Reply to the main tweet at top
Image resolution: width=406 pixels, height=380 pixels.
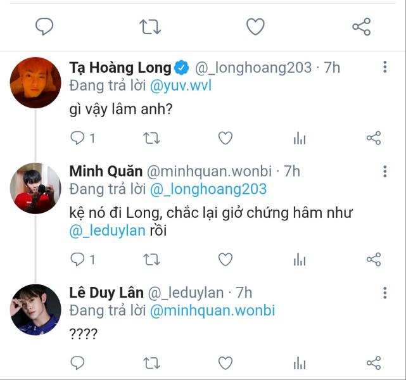pos(44,27)
